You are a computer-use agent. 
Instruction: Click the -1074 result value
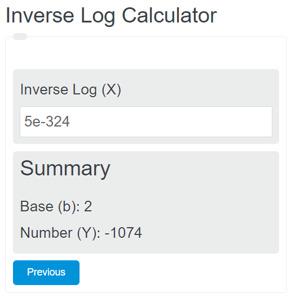[x=124, y=233]
